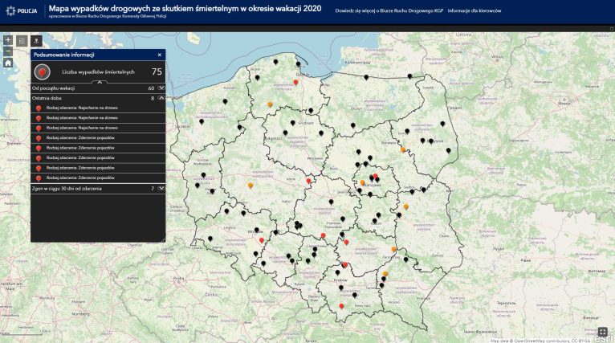Open the list widget beside the zoom buttons

tap(22, 39)
